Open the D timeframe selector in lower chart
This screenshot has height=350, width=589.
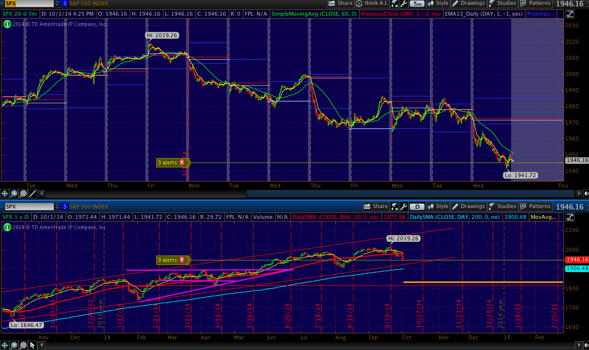[418, 207]
